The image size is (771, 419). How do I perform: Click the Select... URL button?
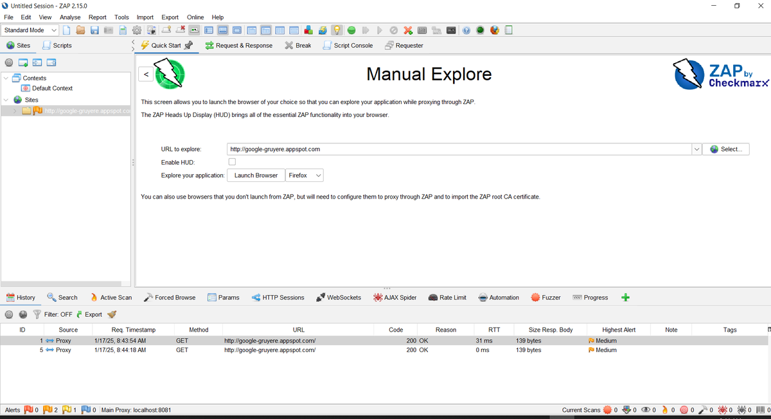click(726, 149)
